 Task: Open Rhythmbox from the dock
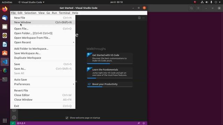[5, 35]
